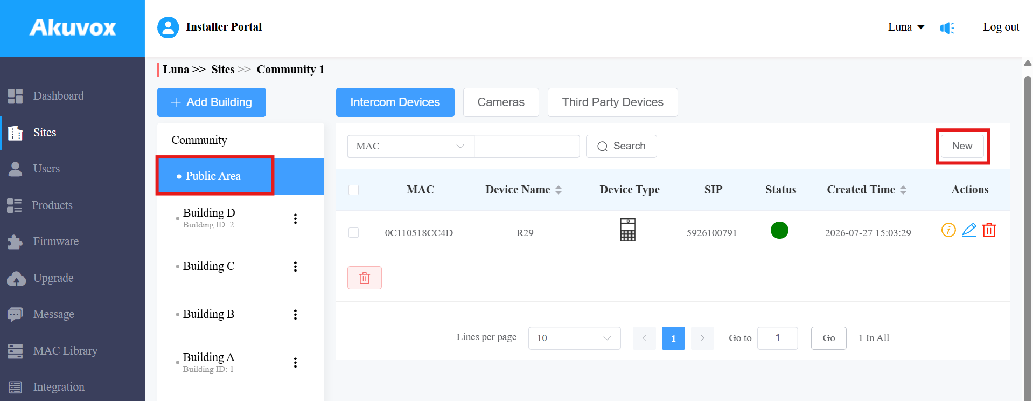Open the MAC search-type dropdown
Image resolution: width=1033 pixels, height=401 pixels.
click(411, 147)
